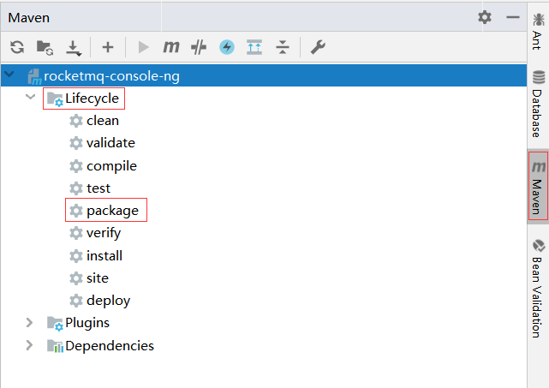Screen dimensions: 549x388
Task: Hide the Maven tool window
Action: pyautogui.click(x=513, y=17)
